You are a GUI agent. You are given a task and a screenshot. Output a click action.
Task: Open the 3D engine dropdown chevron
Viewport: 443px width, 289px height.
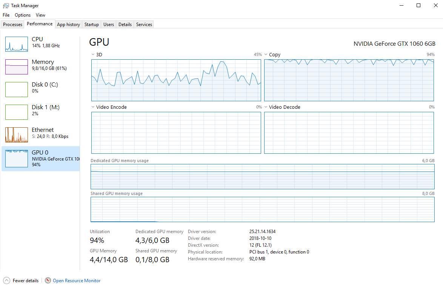click(93, 54)
